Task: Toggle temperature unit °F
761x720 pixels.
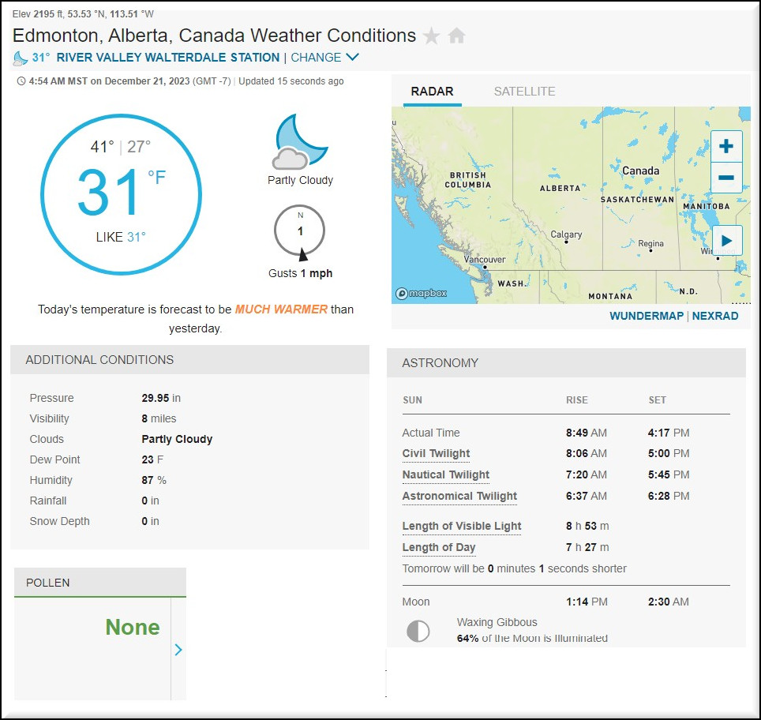Action: [156, 178]
